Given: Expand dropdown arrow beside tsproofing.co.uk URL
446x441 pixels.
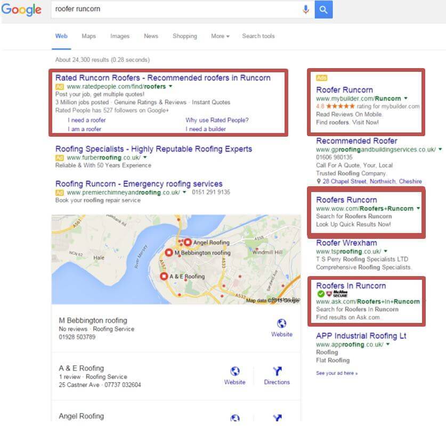Looking at the screenshot, I should tap(385, 251).
